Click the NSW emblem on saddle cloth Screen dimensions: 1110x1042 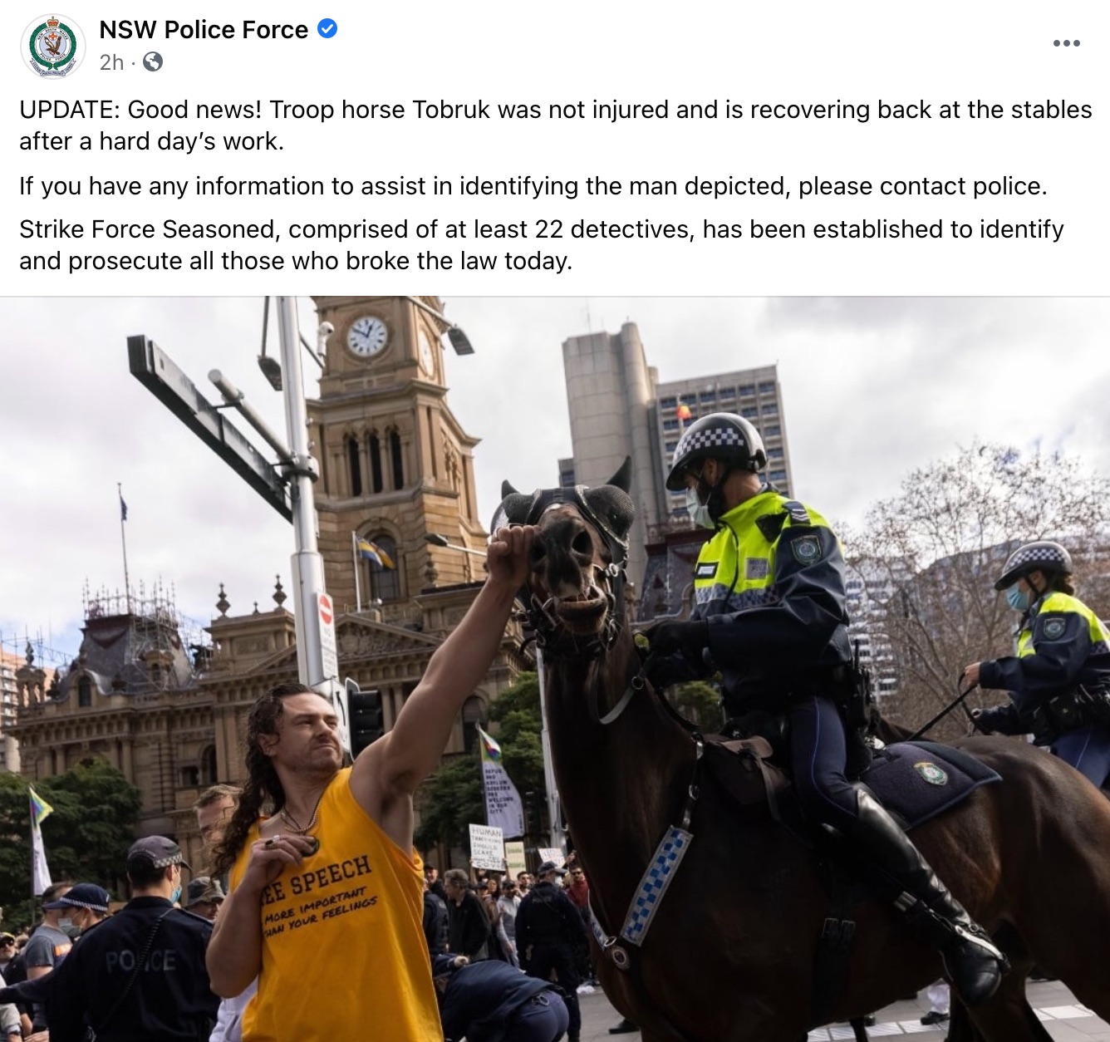click(x=931, y=774)
